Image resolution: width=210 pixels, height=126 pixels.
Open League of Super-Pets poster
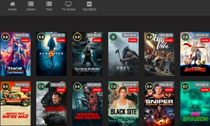coord(195,54)
